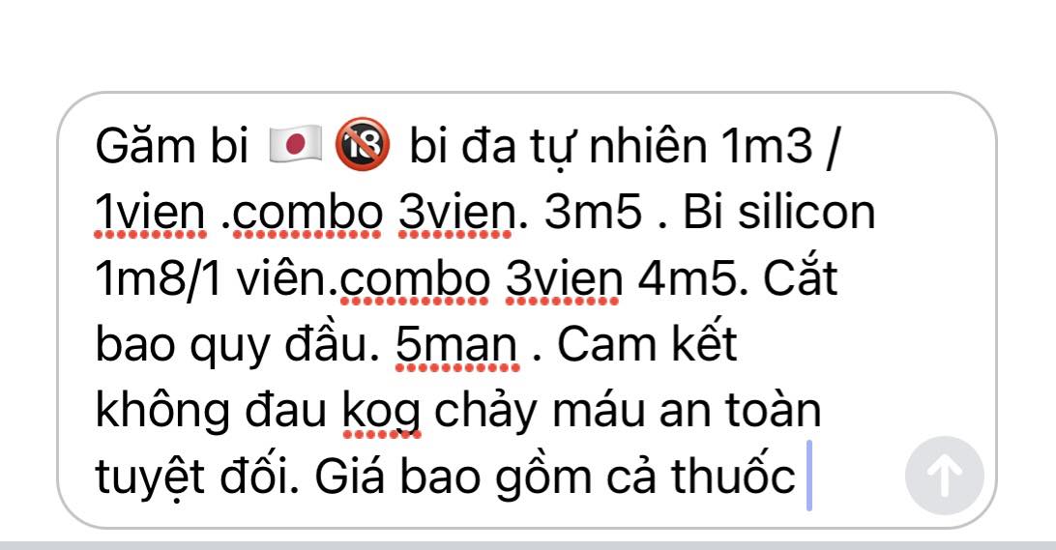Tap the no-under-18 emoji in message
The image size is (1056, 550).
tap(363, 145)
